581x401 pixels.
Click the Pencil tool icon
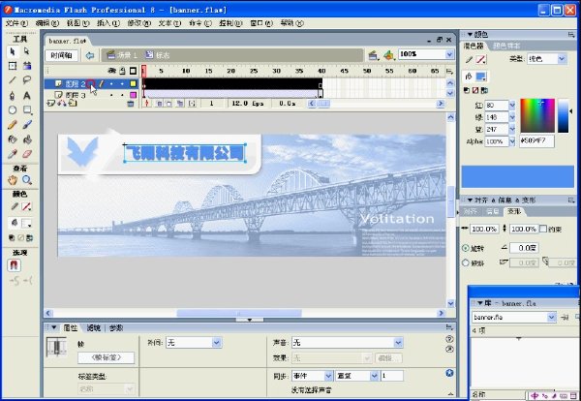click(13, 125)
